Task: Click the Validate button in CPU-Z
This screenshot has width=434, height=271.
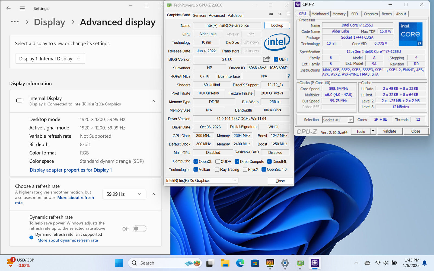Action: pyautogui.click(x=390, y=131)
